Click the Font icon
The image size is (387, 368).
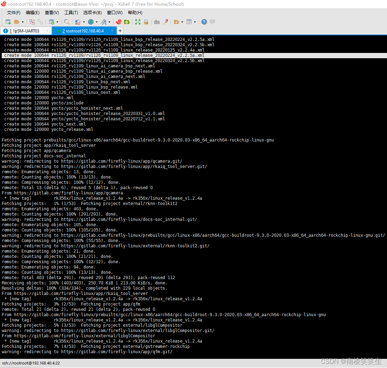(104, 22)
